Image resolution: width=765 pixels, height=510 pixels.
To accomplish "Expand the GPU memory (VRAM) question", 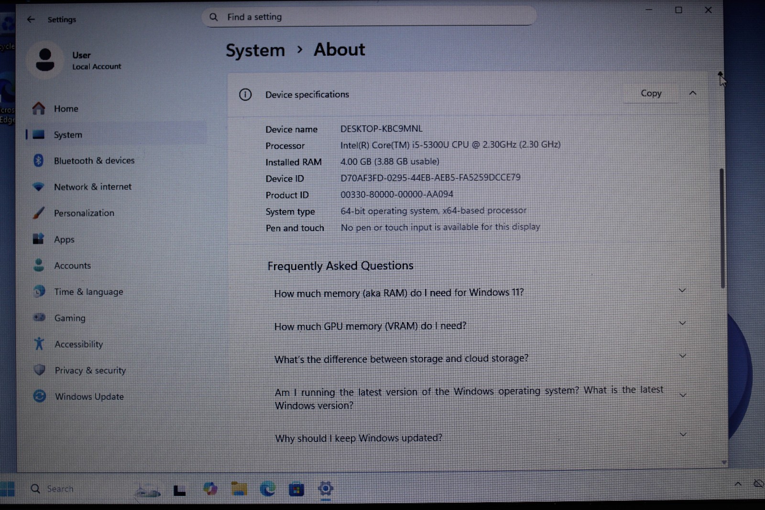I will pyautogui.click(x=682, y=323).
